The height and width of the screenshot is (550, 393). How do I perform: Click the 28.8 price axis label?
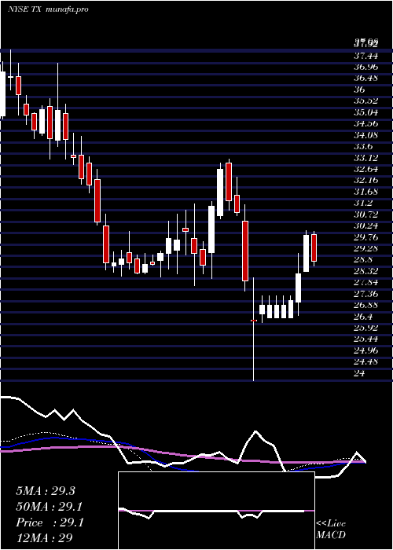pyautogui.click(x=363, y=260)
